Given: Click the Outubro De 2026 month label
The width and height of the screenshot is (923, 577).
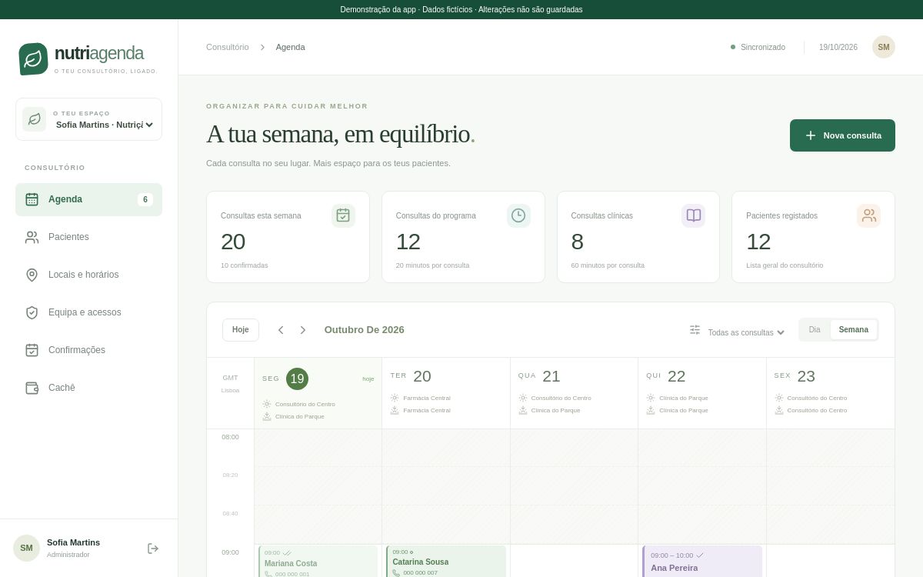Looking at the screenshot, I should click(364, 330).
